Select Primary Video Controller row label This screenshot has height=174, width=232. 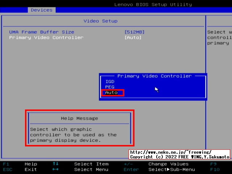[x=46, y=37]
